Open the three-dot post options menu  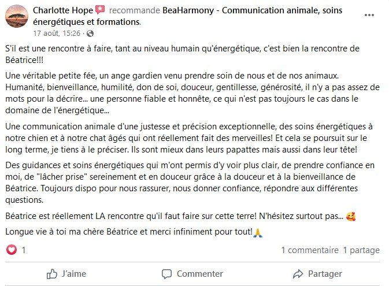click(369, 15)
